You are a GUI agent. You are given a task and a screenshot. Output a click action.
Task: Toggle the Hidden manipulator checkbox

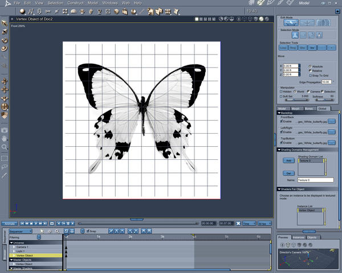pos(281,92)
